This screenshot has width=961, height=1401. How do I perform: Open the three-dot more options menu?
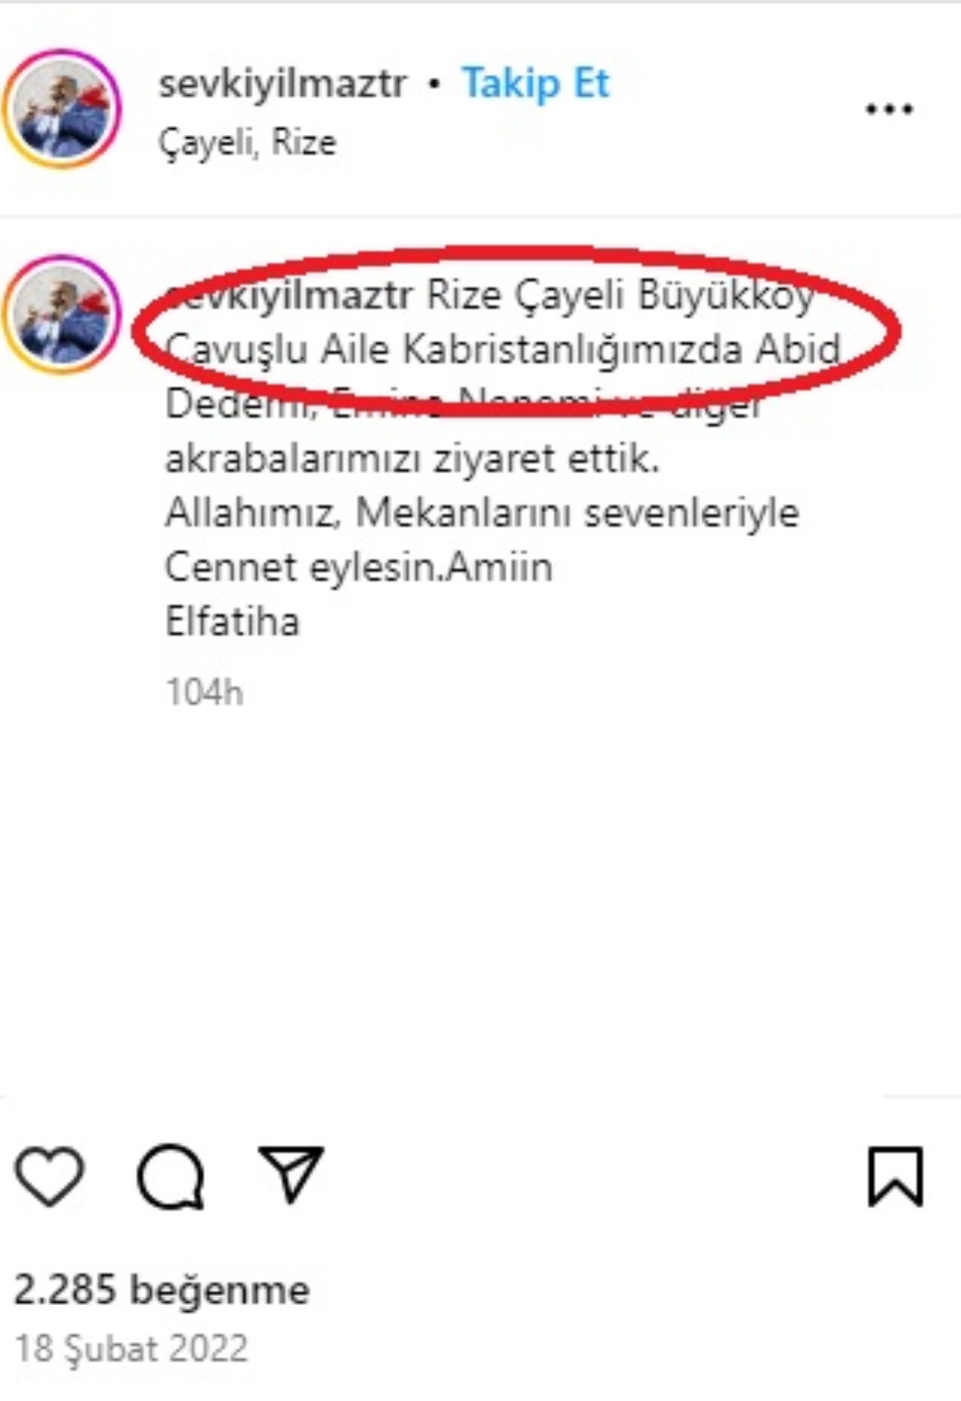click(890, 109)
